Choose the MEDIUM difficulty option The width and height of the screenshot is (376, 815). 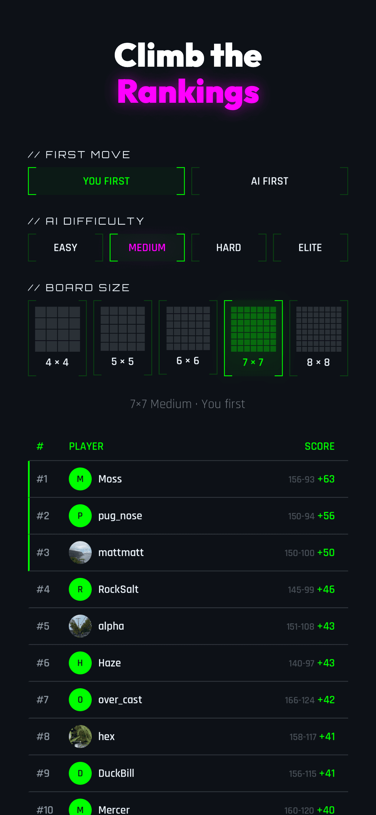tap(147, 247)
